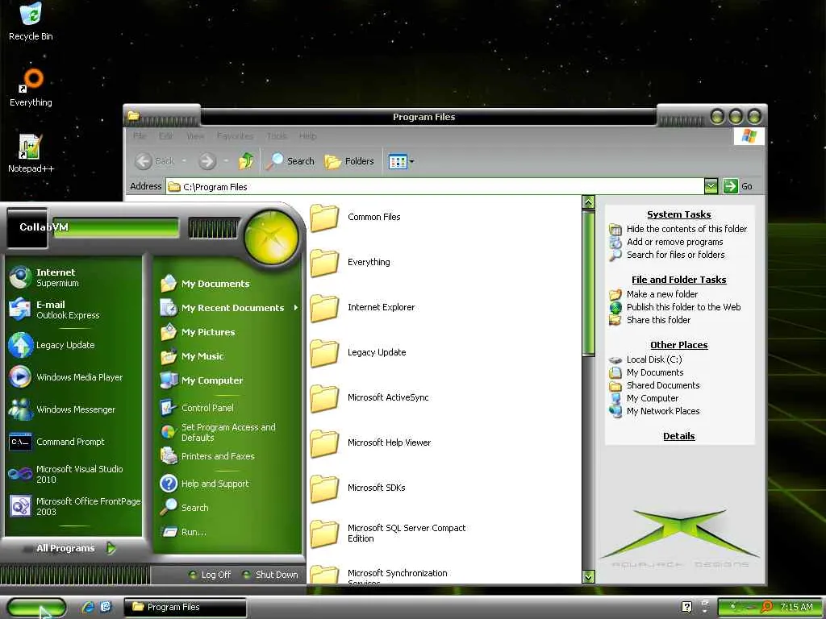The height and width of the screenshot is (619, 826).
Task: Launch Command Prompt
Action: point(73,442)
